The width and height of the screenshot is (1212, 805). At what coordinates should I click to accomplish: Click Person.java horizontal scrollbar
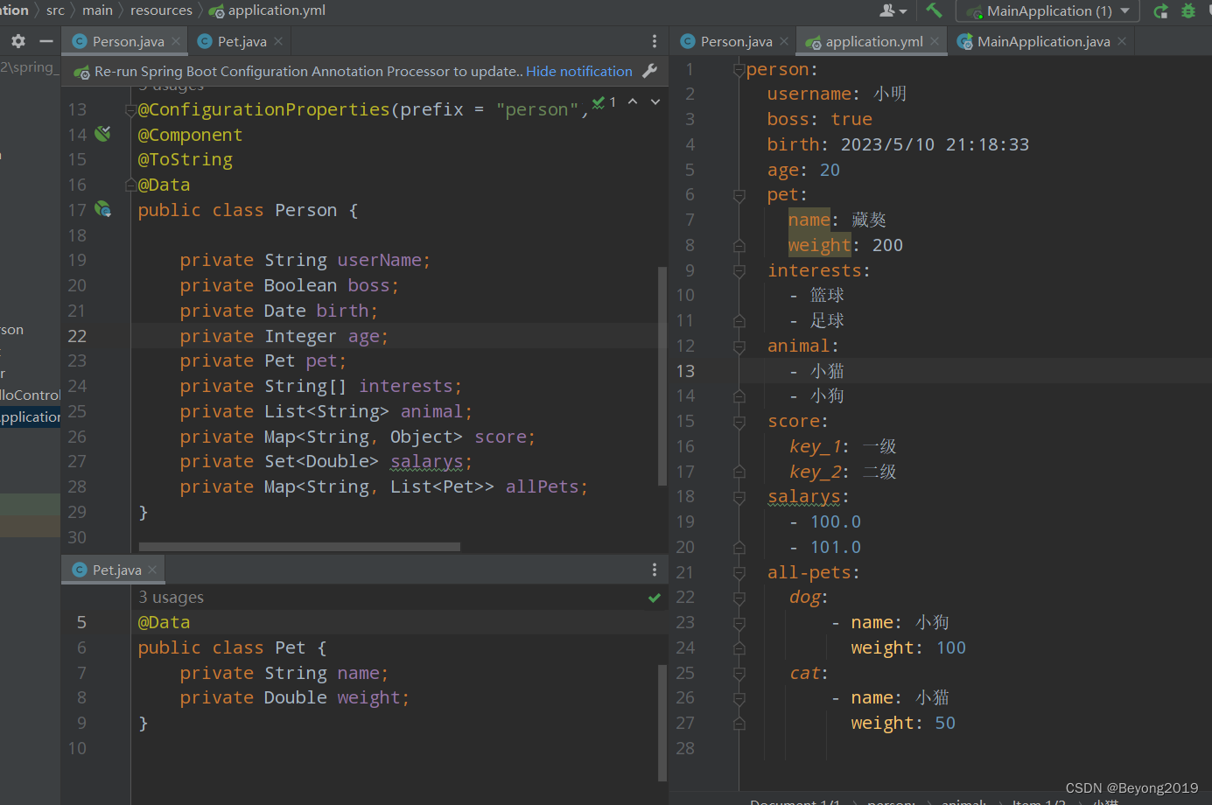[x=299, y=547]
